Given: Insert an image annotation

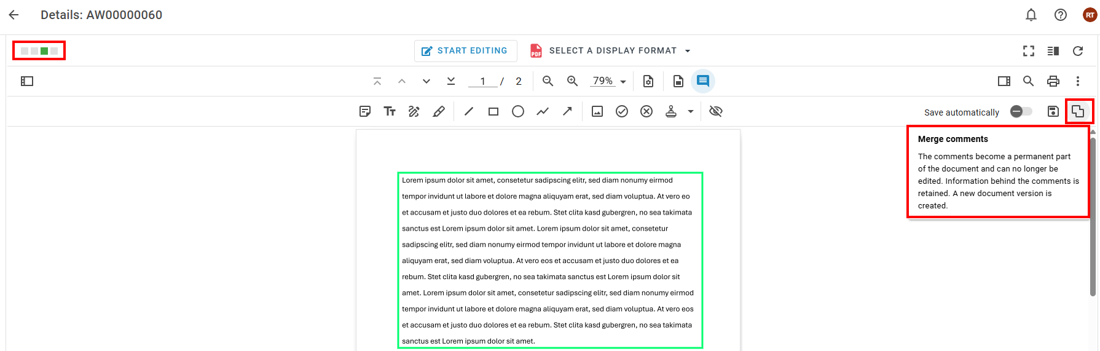Looking at the screenshot, I should coord(597,111).
